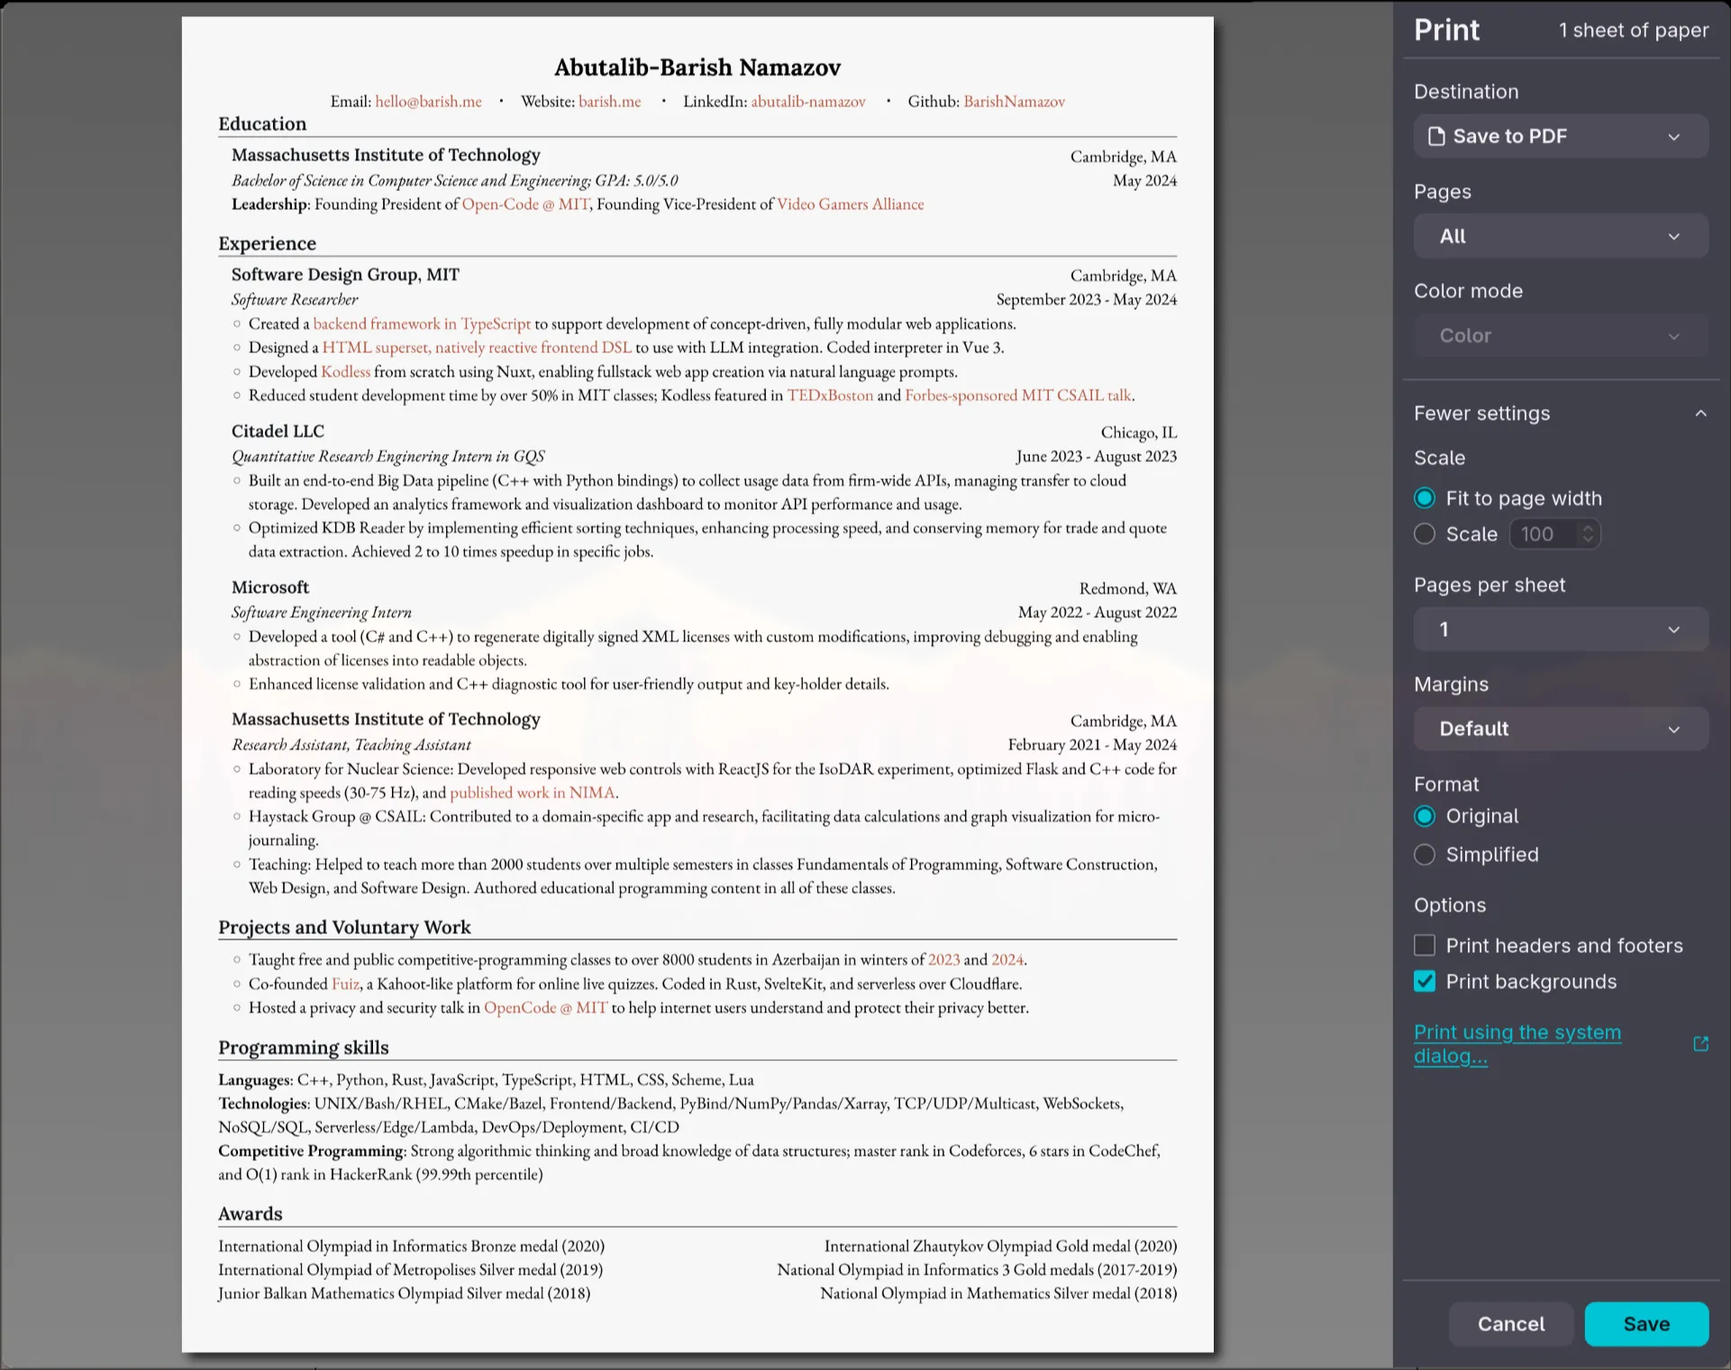Select the Simplified format option
The height and width of the screenshot is (1370, 1731).
coord(1425,855)
